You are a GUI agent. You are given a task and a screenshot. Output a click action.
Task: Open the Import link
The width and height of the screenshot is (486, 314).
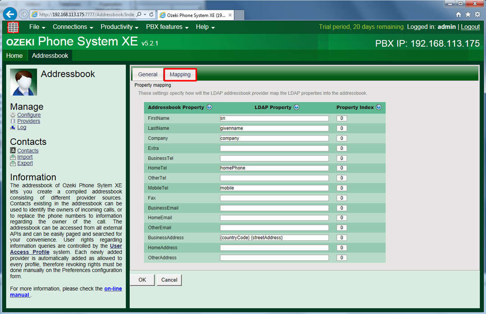point(25,157)
